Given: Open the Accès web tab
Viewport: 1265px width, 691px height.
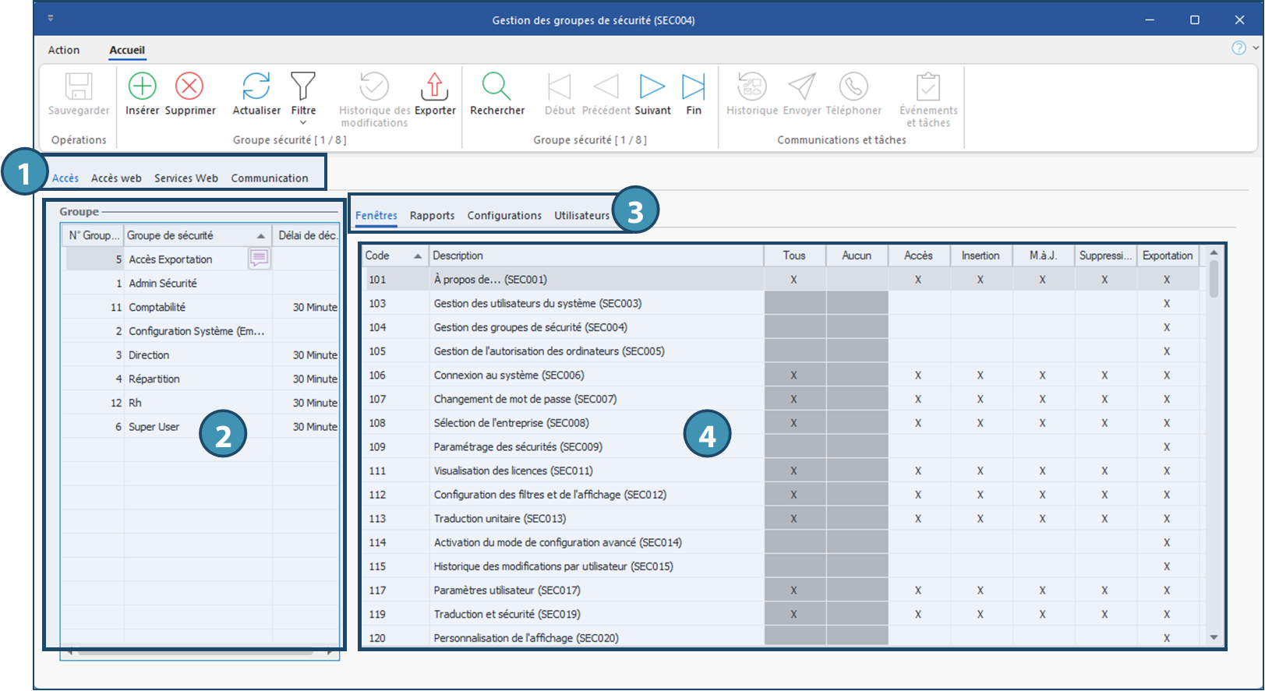Looking at the screenshot, I should click(x=116, y=178).
